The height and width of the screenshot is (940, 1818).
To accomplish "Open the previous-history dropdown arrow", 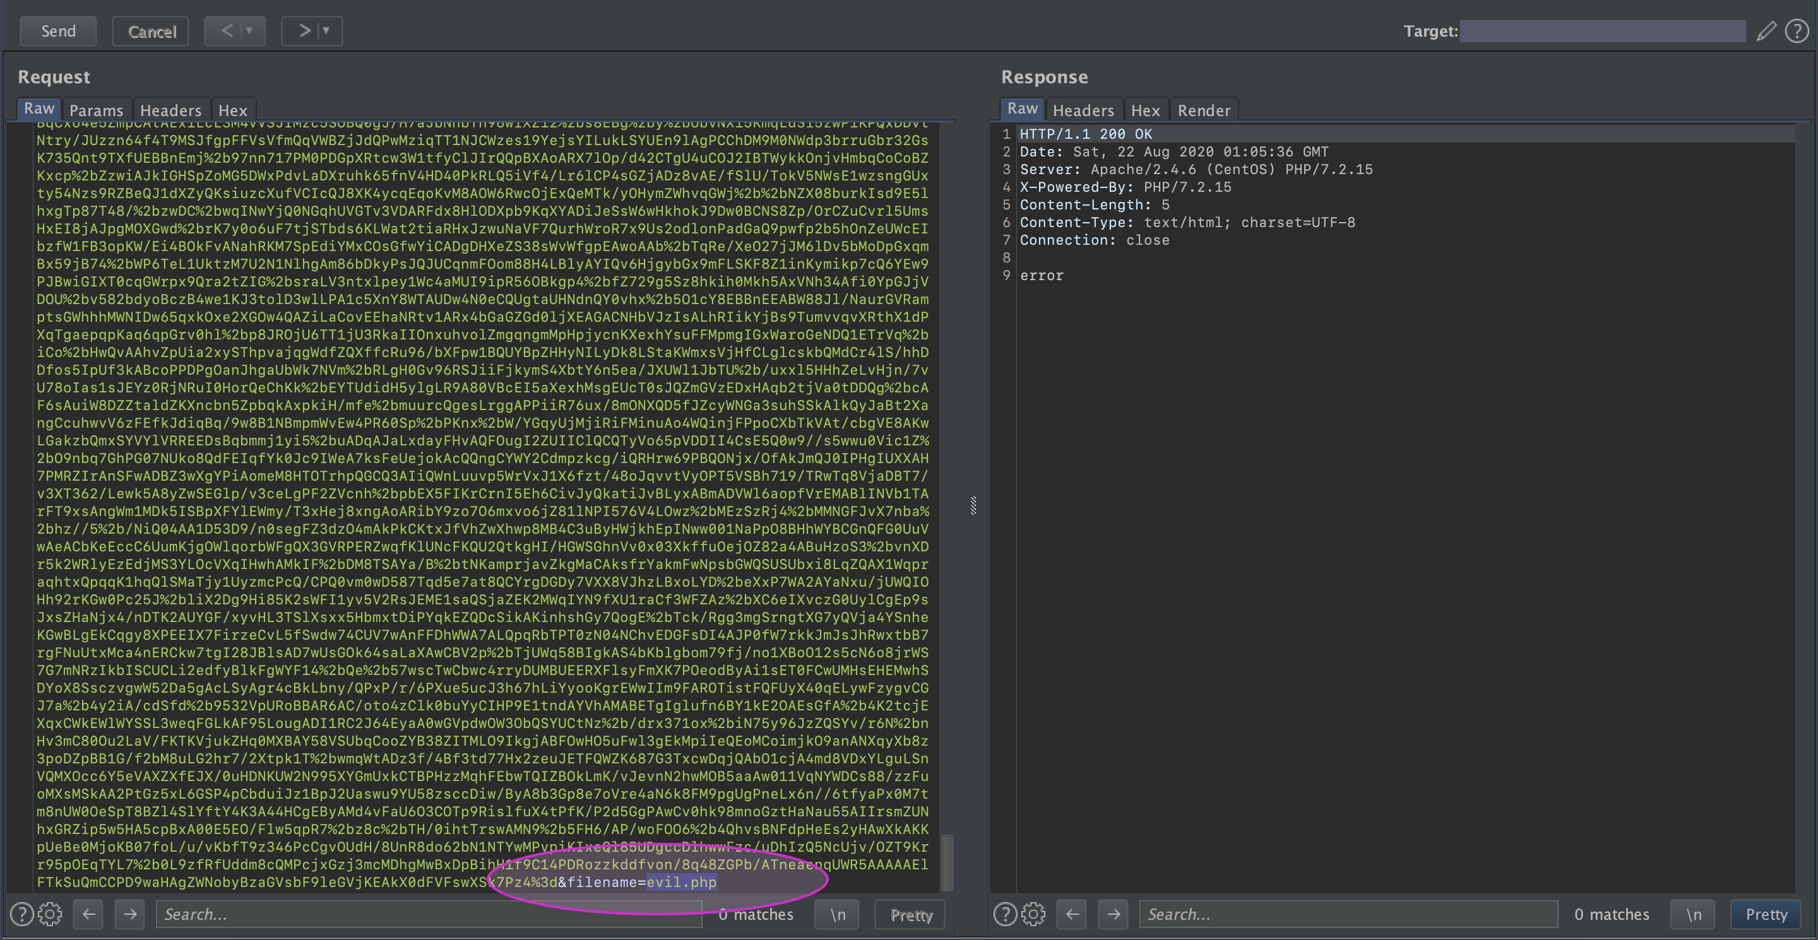I will point(249,31).
